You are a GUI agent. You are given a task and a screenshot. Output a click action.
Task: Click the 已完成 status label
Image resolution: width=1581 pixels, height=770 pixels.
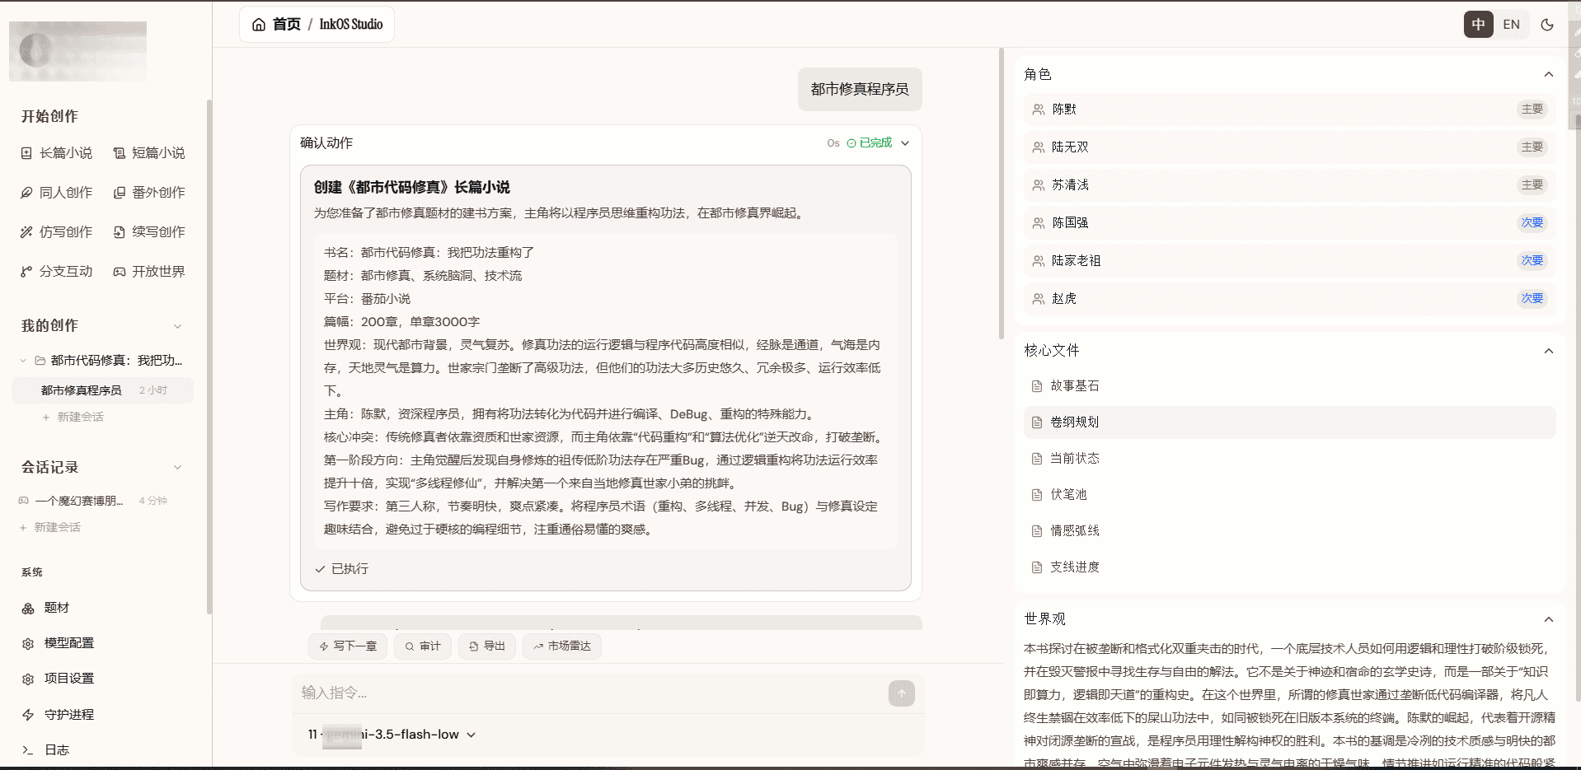click(x=870, y=143)
